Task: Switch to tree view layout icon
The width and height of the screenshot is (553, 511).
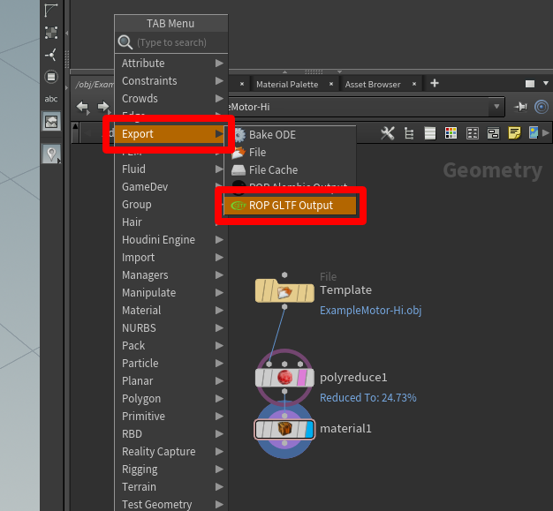Action: [x=409, y=133]
